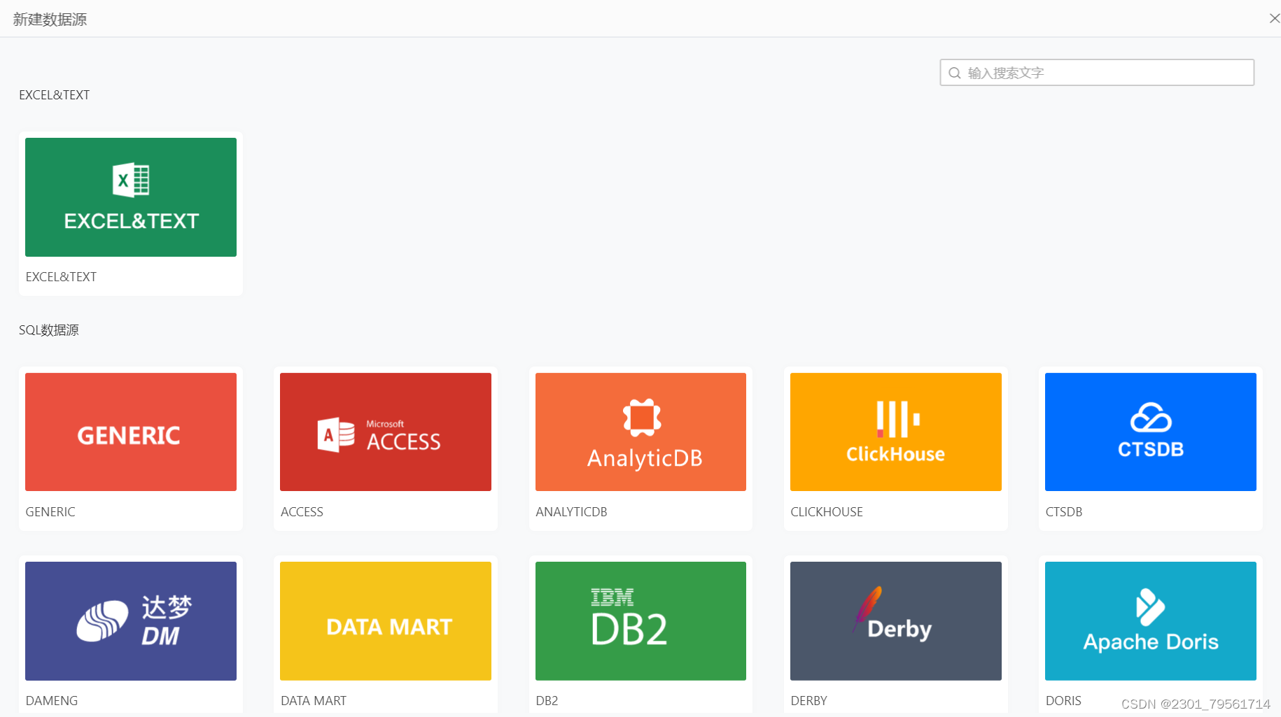The height and width of the screenshot is (717, 1281).
Task: Click the EXCEL&TEXT caption under the green tile
Action: click(x=61, y=277)
